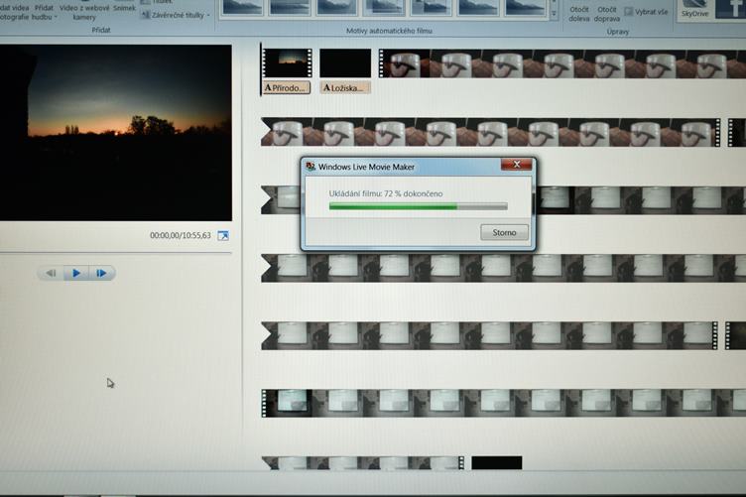Publish movie to SkyDrive
746x497 pixels.
pyautogui.click(x=694, y=9)
